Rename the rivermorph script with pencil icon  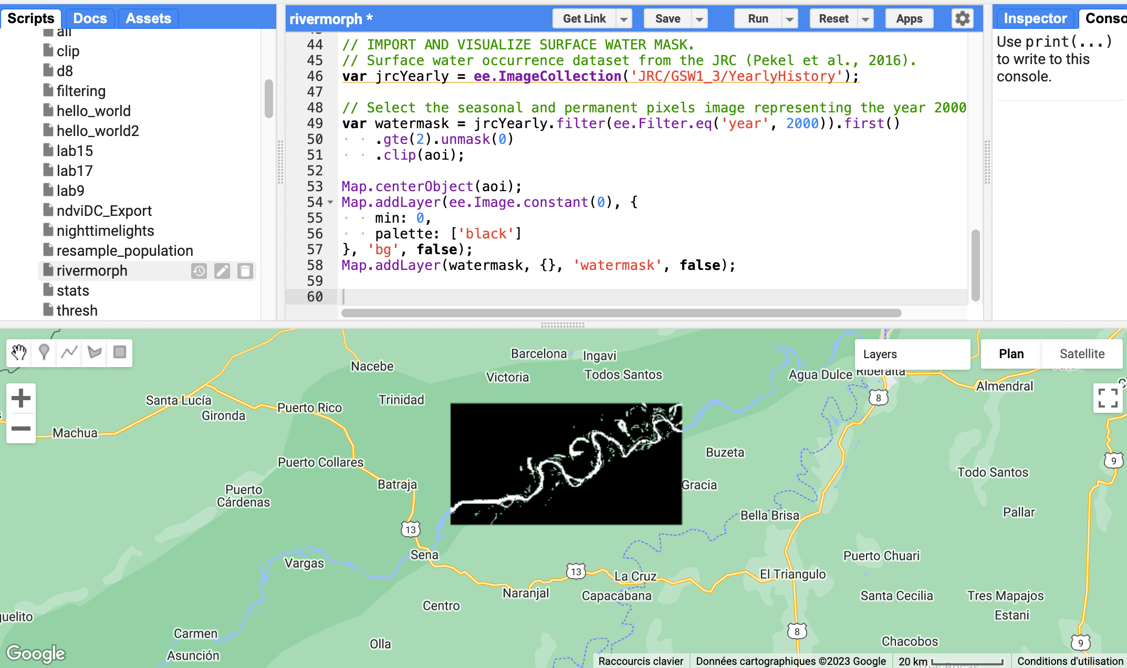[x=222, y=271]
